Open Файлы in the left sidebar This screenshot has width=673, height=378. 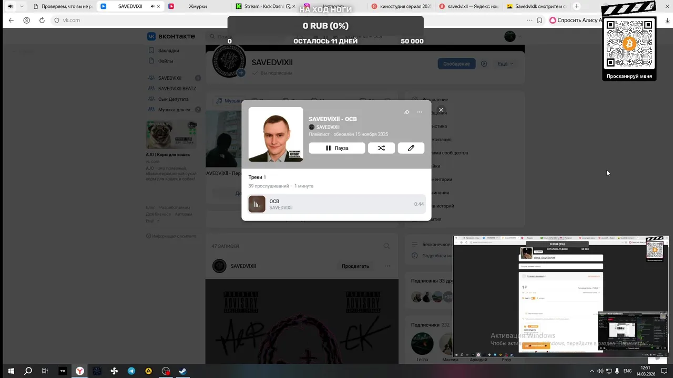pyautogui.click(x=165, y=61)
